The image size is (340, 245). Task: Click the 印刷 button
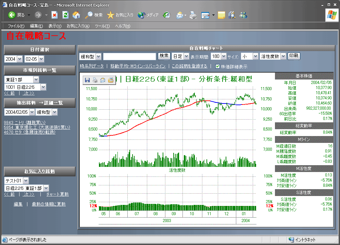tap(293, 56)
